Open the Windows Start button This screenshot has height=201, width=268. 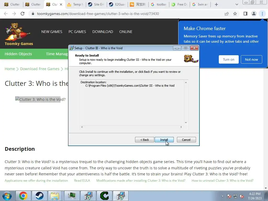[x=7, y=196]
